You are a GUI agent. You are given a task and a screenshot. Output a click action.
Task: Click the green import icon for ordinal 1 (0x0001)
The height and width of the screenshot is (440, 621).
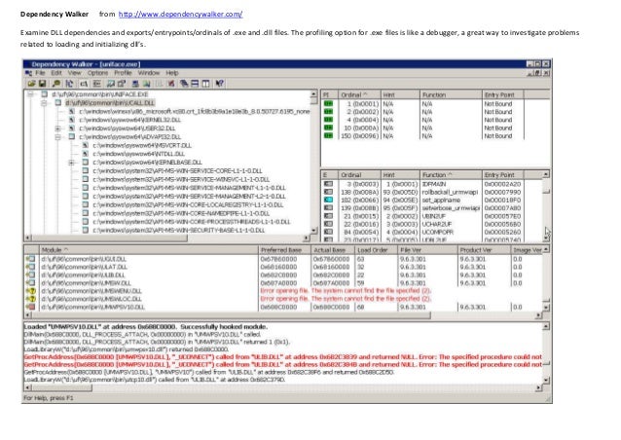click(328, 104)
